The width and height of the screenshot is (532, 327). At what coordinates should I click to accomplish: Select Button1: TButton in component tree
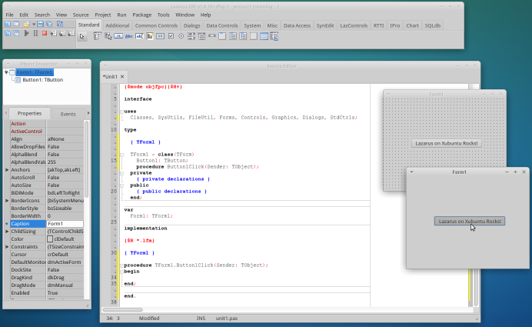[x=42, y=79]
